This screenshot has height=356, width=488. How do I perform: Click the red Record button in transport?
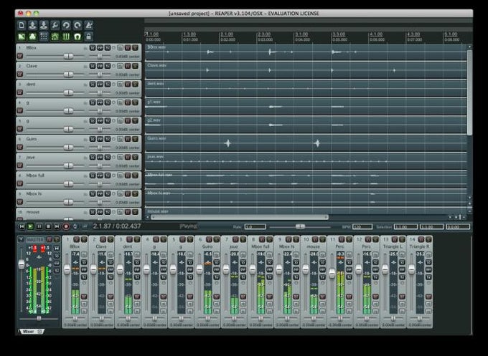[x=66, y=226]
